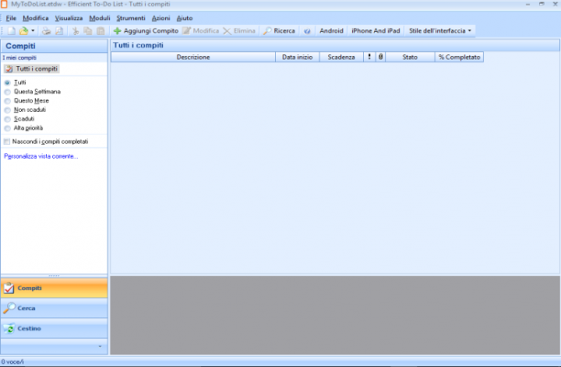The image size is (561, 367).
Task: Click the Ricerca search button
Action: (x=279, y=31)
